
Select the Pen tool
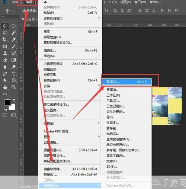coord(5,74)
